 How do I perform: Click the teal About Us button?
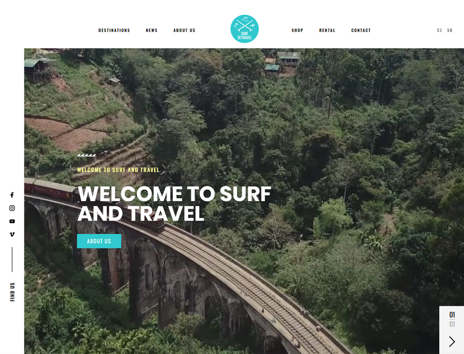99,241
